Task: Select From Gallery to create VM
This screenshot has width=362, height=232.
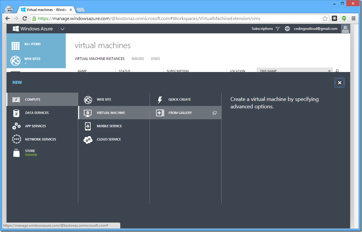Action: [x=180, y=113]
